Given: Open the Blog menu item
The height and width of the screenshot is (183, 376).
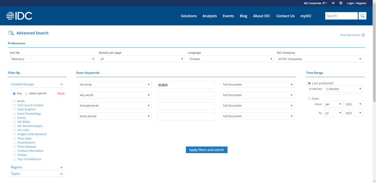Looking at the screenshot, I should [243, 16].
